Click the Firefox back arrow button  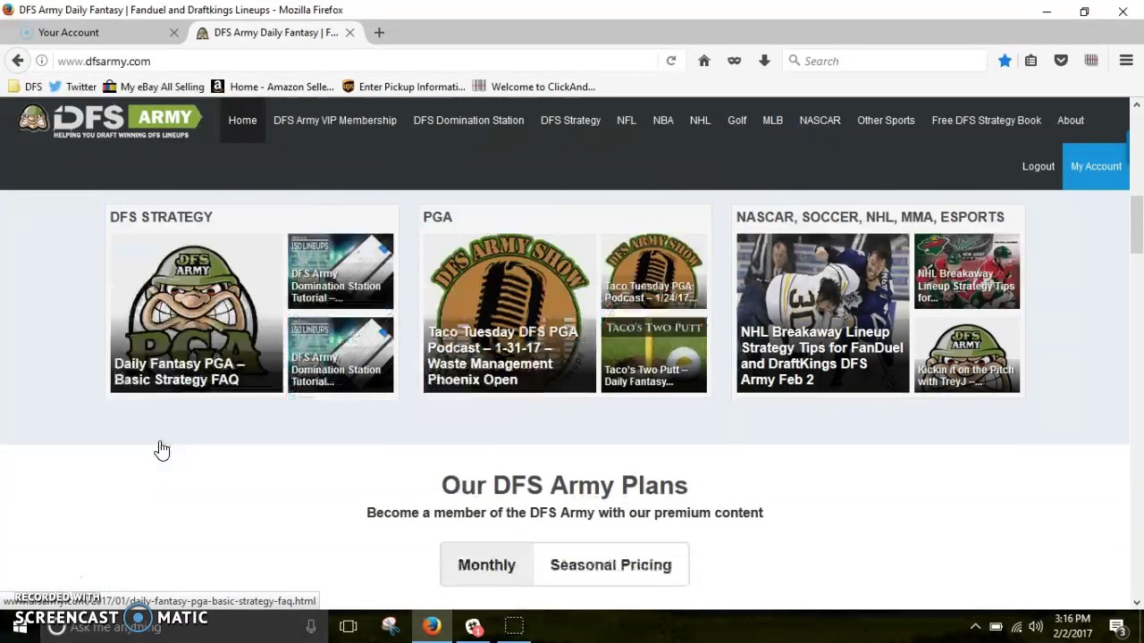18,61
